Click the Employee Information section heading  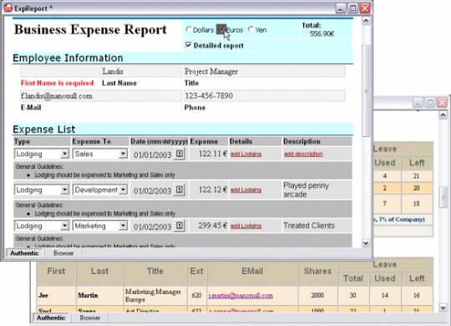(68, 58)
